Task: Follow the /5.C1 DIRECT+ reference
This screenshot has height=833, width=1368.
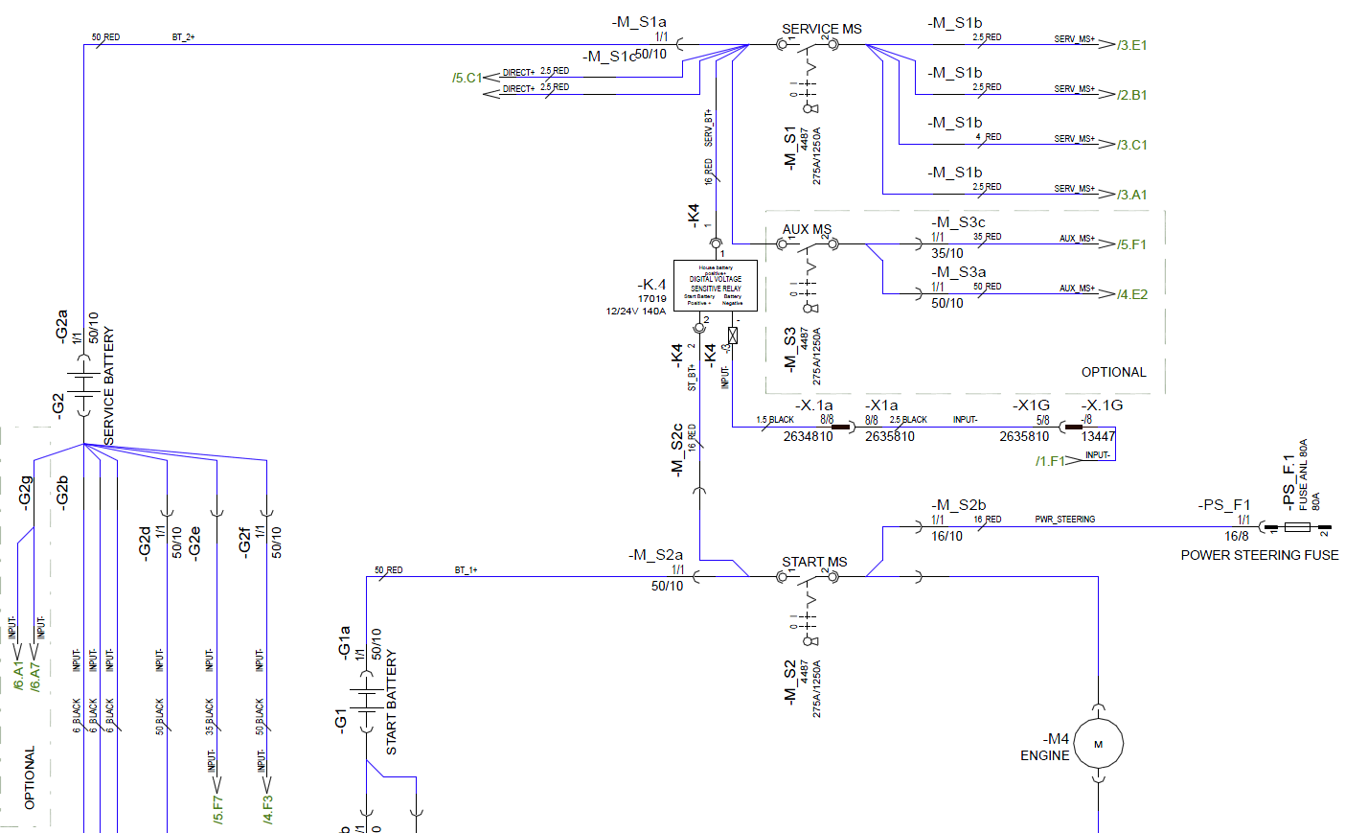Action: tap(467, 78)
